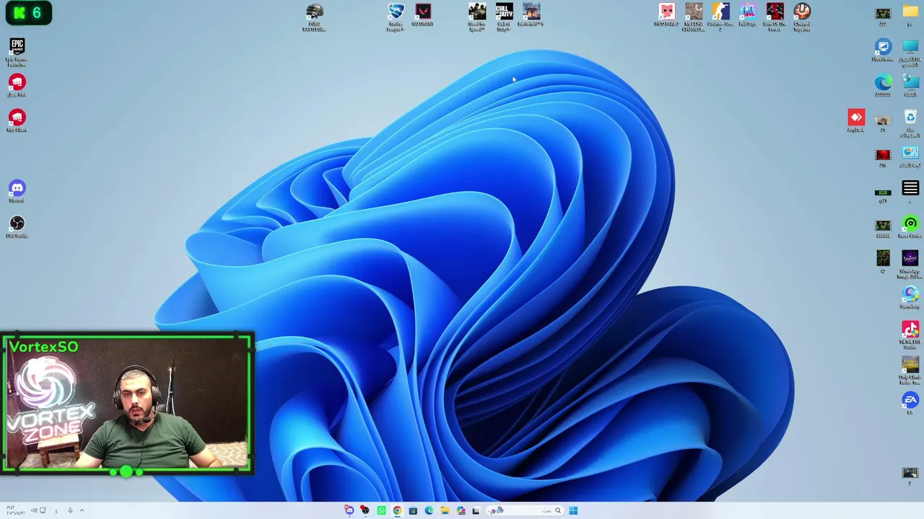
Task: Select the yellow folder on the desktop
Action: [910, 15]
